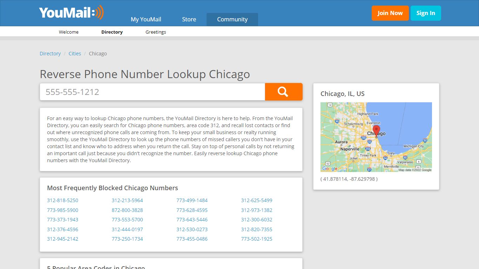
Task: Open number 312-820-7355
Action: (x=257, y=229)
